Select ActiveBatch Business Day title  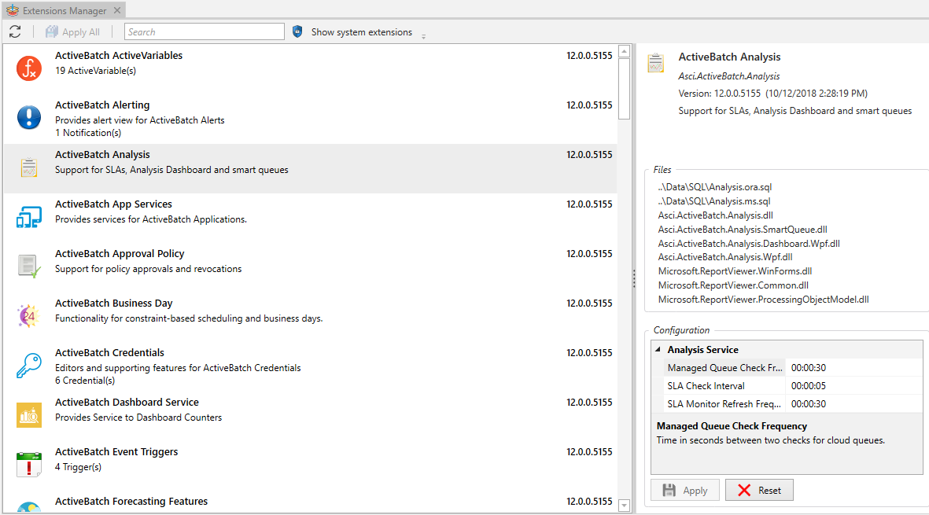coord(114,303)
